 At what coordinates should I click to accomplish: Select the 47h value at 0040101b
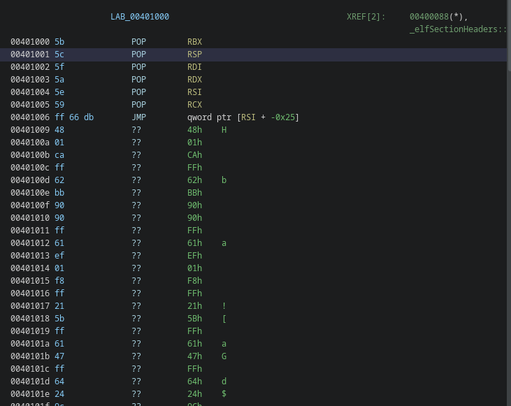(194, 356)
